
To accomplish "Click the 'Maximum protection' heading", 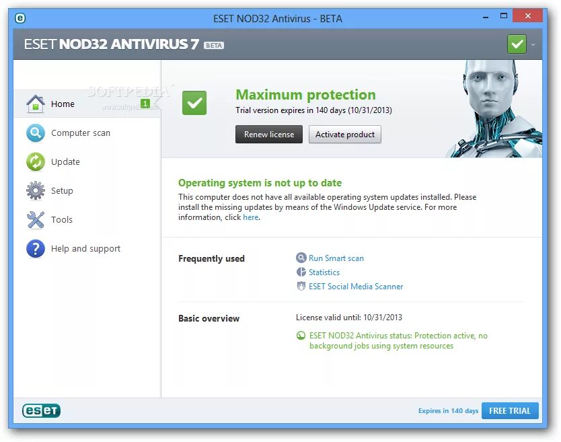I will tap(305, 94).
